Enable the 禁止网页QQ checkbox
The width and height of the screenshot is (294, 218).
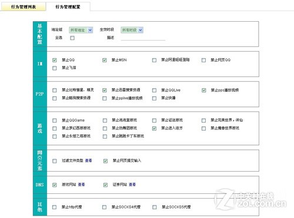click(203, 60)
